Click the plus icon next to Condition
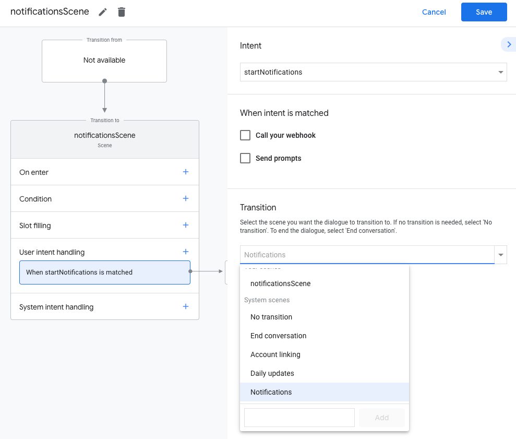Viewport: 516px width, 439px height. click(x=185, y=198)
